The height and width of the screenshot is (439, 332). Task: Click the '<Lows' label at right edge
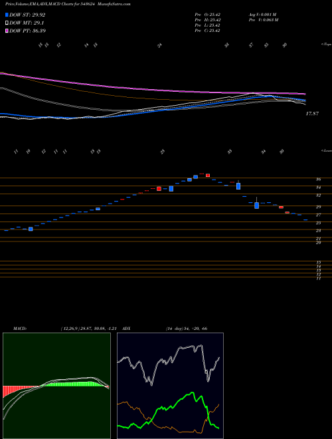click(x=327, y=150)
